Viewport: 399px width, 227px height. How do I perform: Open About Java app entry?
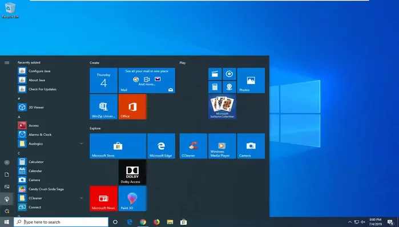pos(50,80)
